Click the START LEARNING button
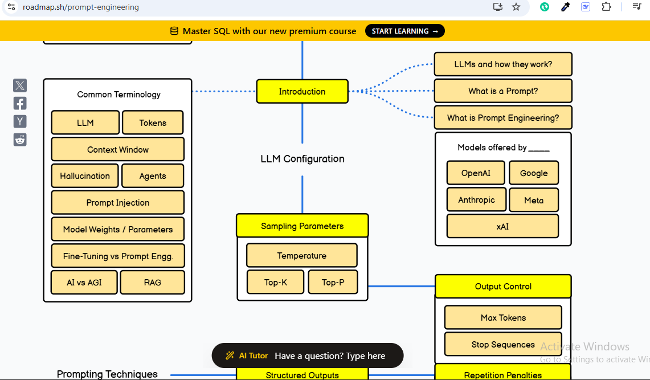The height and width of the screenshot is (380, 650). click(x=404, y=31)
